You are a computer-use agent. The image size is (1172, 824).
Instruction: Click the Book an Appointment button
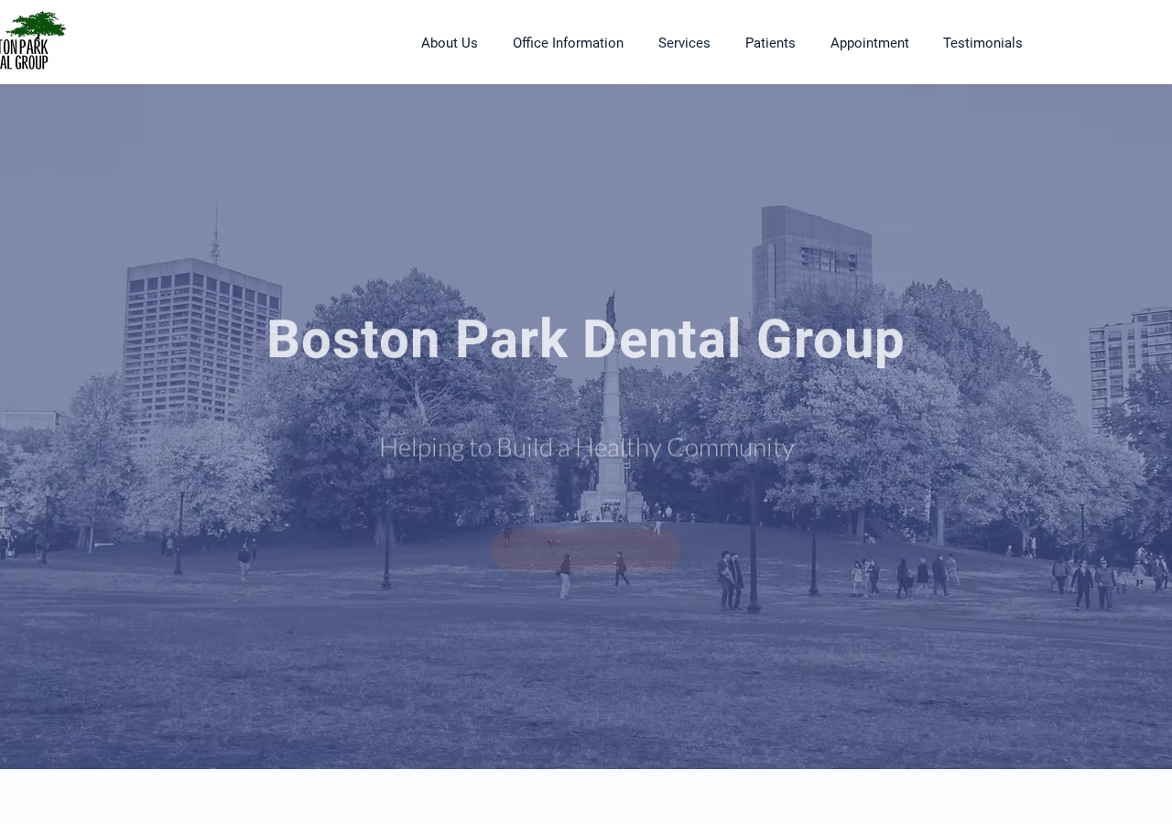point(586,550)
